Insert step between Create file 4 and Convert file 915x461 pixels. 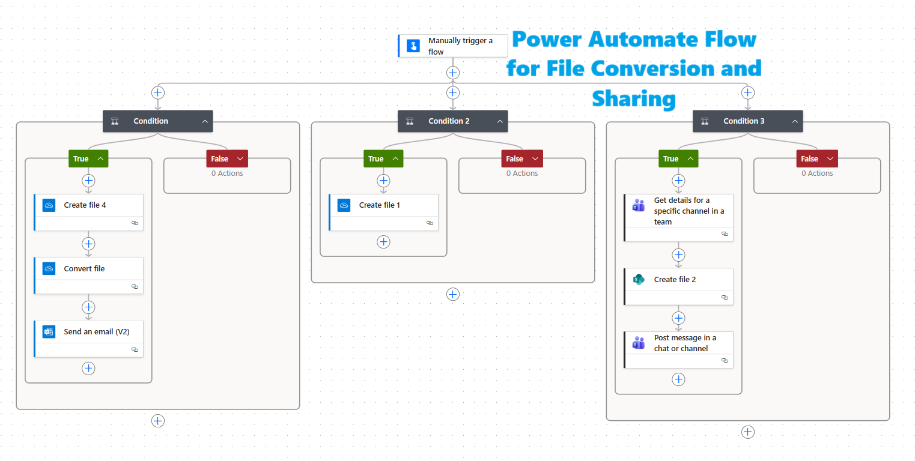(88, 244)
